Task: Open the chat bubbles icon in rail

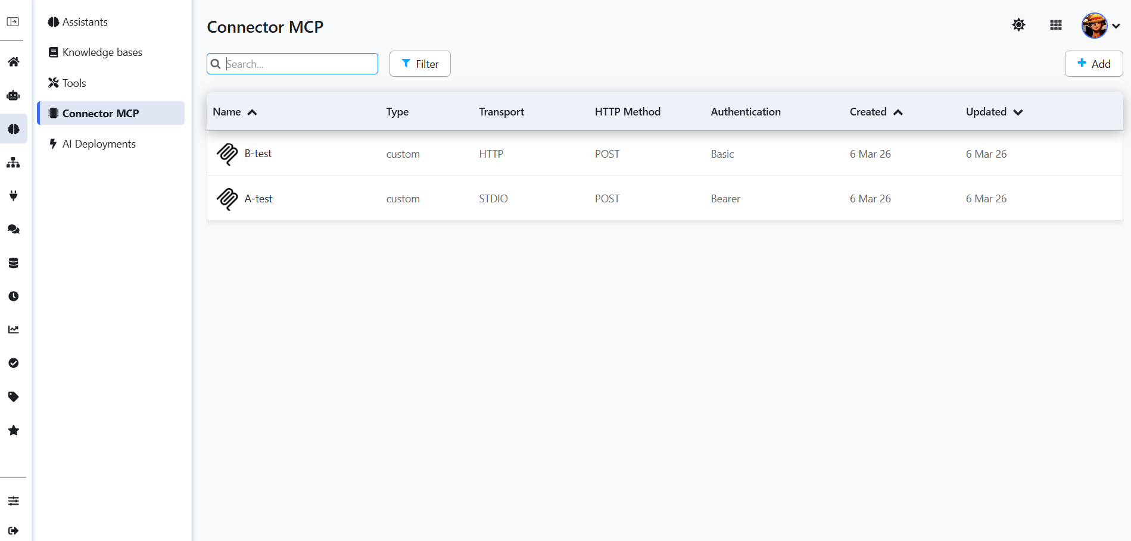Action: click(13, 229)
